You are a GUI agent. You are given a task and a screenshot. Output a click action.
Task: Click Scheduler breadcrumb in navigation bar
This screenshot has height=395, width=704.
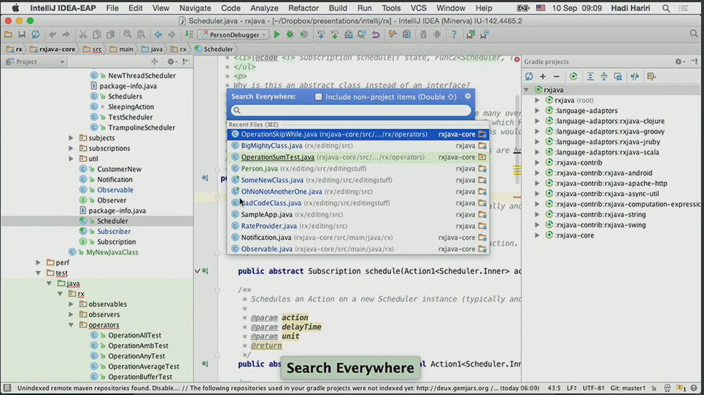click(x=214, y=50)
